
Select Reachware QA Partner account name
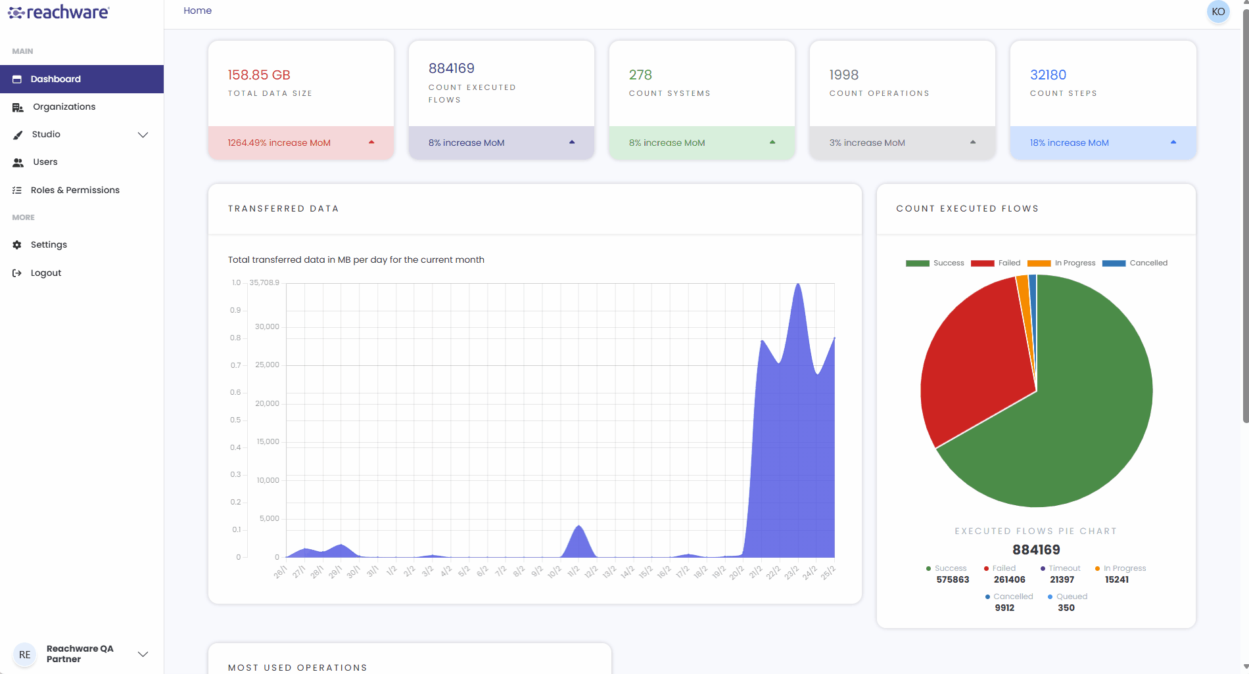point(80,654)
